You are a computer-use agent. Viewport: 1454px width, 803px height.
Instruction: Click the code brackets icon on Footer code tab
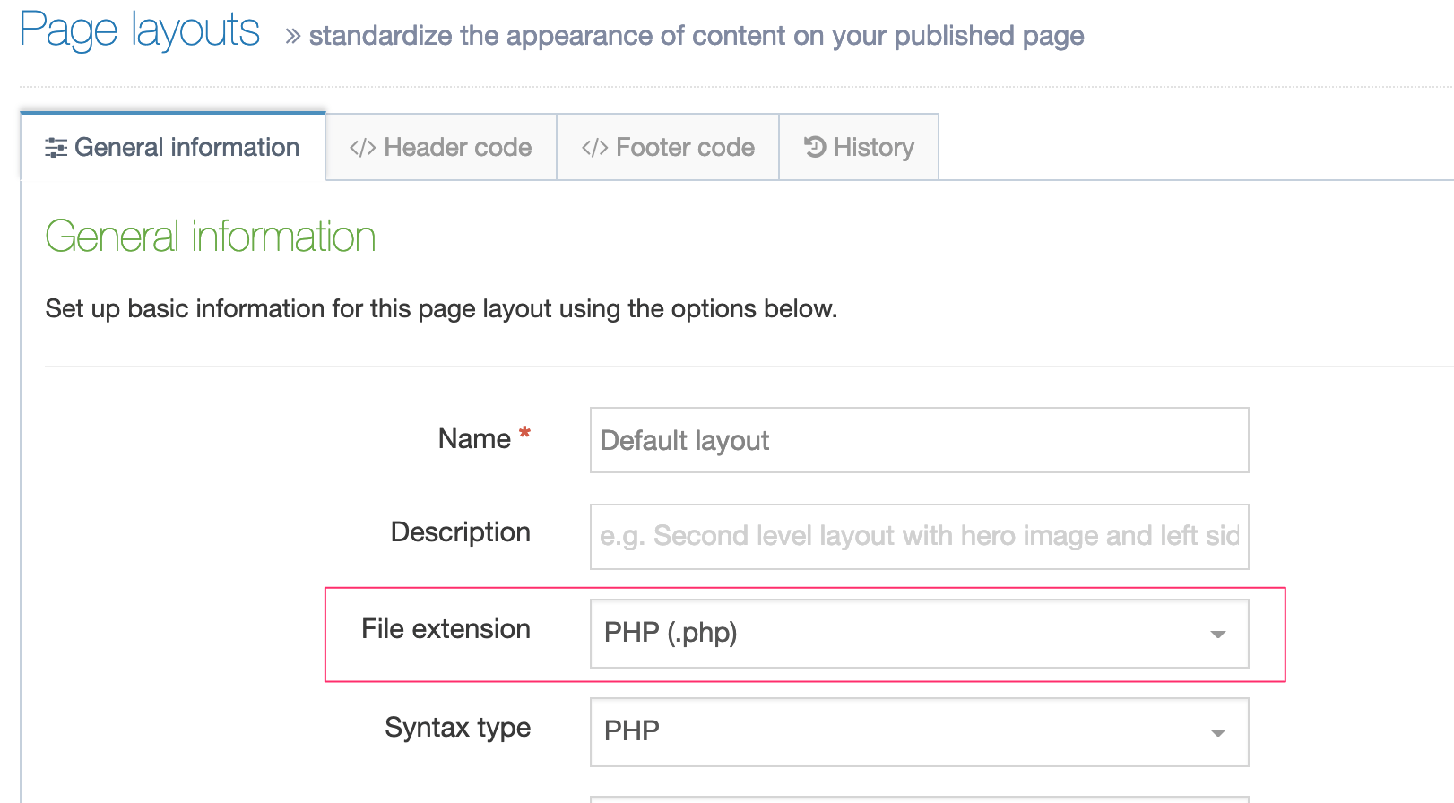594,148
